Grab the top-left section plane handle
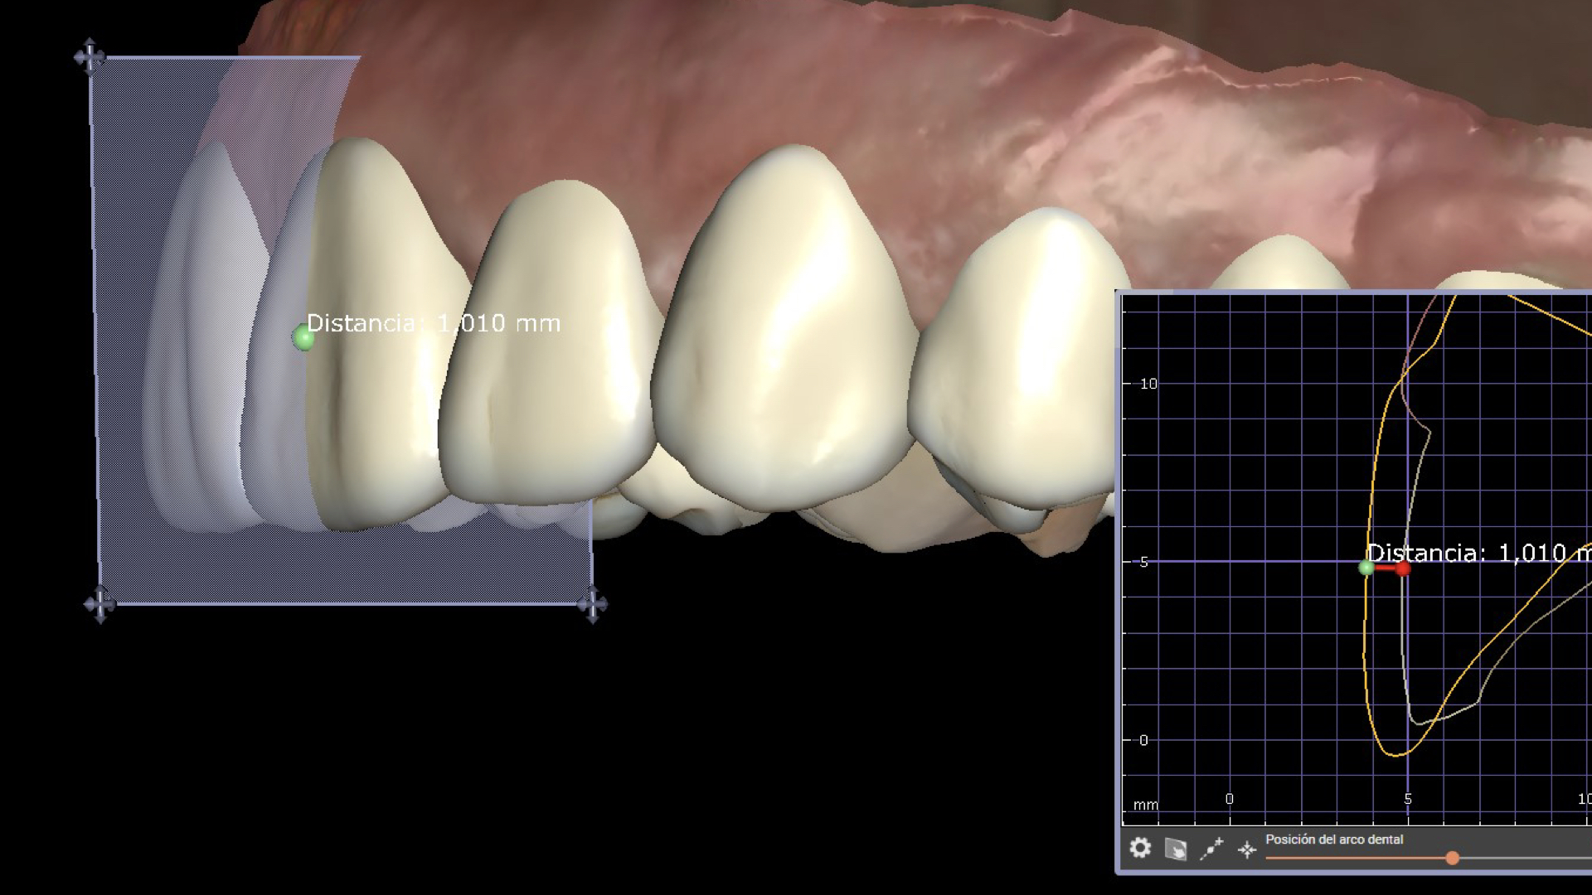1592x895 pixels. tap(89, 56)
